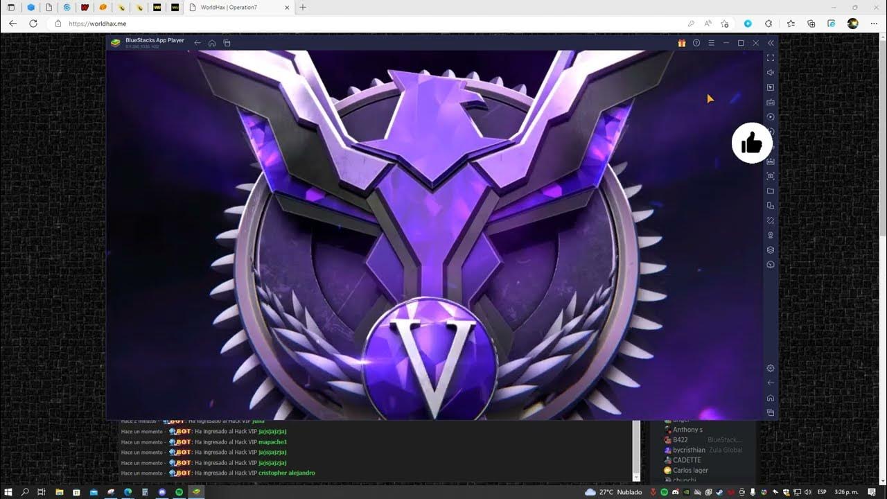Image resolution: width=887 pixels, height=499 pixels.
Task: Select user B422 in member list
Action: tap(680, 440)
